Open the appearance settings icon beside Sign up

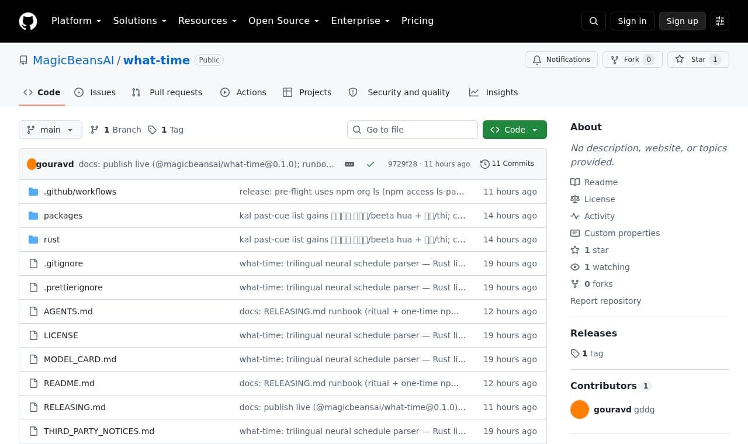click(720, 21)
